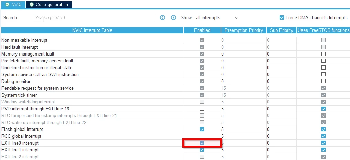Disable EXTI line1 interrupt

pos(202,150)
